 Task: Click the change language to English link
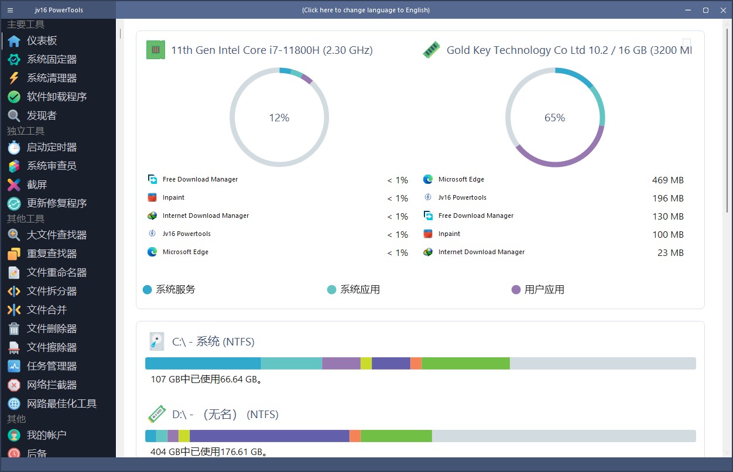click(x=366, y=10)
